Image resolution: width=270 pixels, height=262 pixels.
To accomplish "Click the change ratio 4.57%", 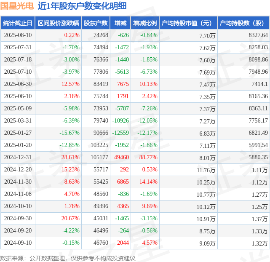I will [150, 243].
